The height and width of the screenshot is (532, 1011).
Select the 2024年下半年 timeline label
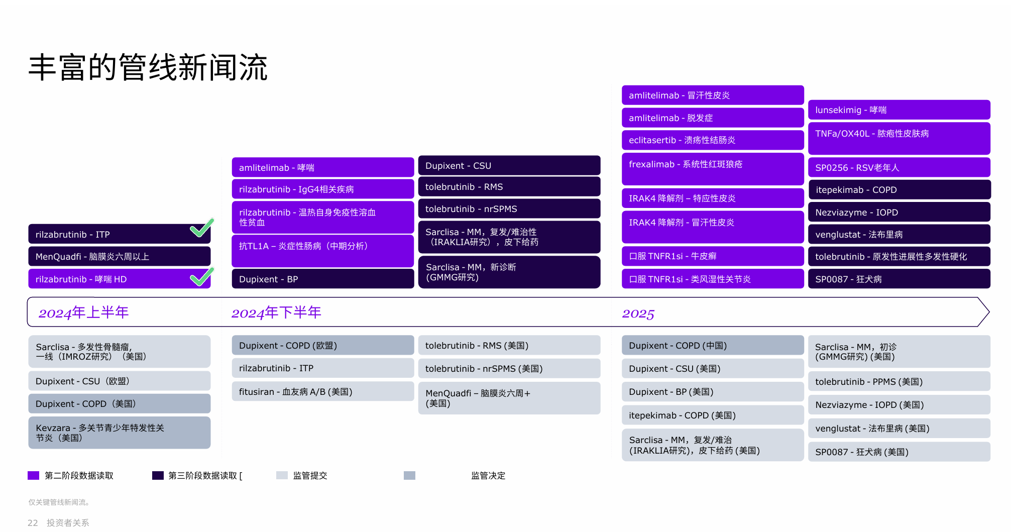(x=276, y=312)
